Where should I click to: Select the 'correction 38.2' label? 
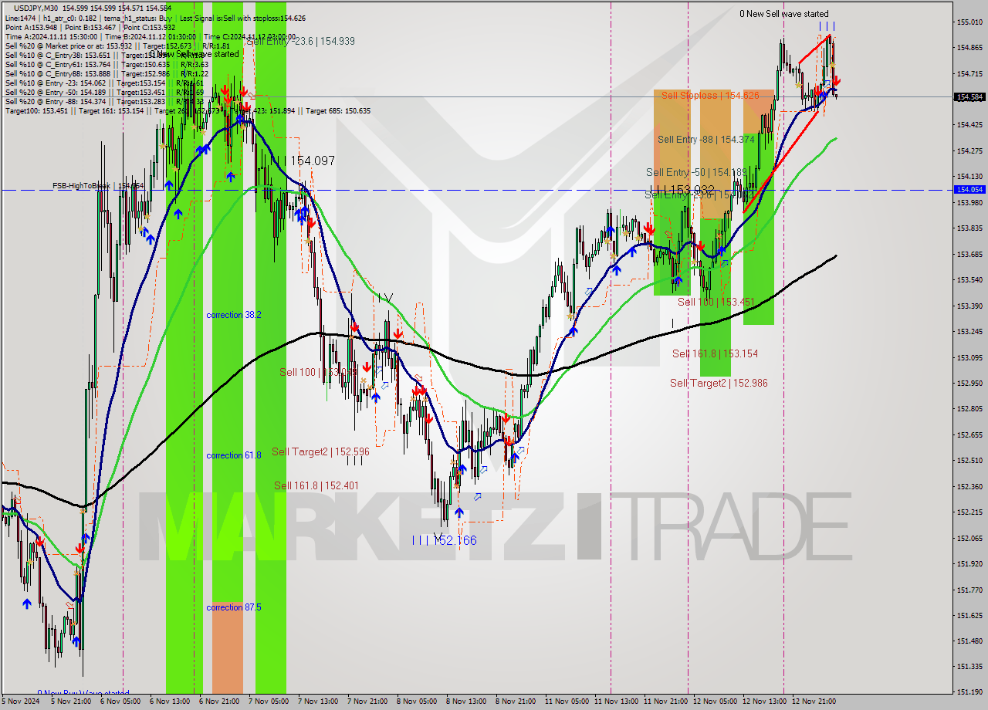point(234,315)
